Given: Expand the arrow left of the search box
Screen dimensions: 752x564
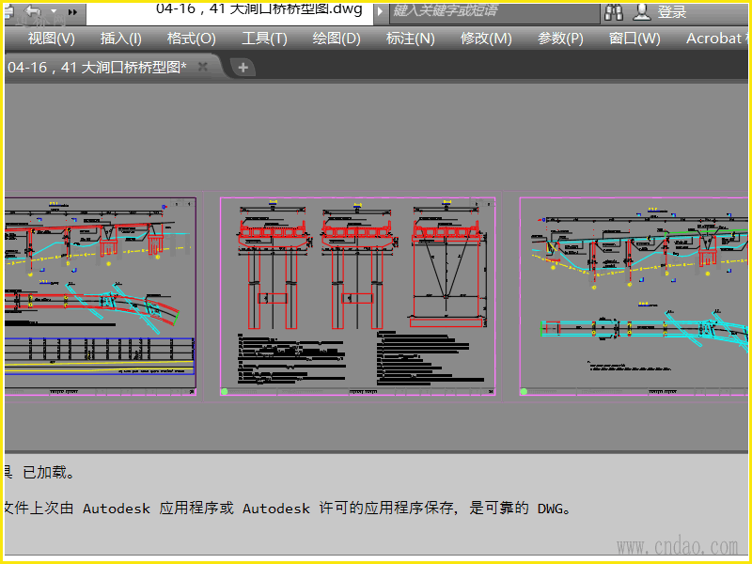Looking at the screenshot, I should click(x=381, y=11).
